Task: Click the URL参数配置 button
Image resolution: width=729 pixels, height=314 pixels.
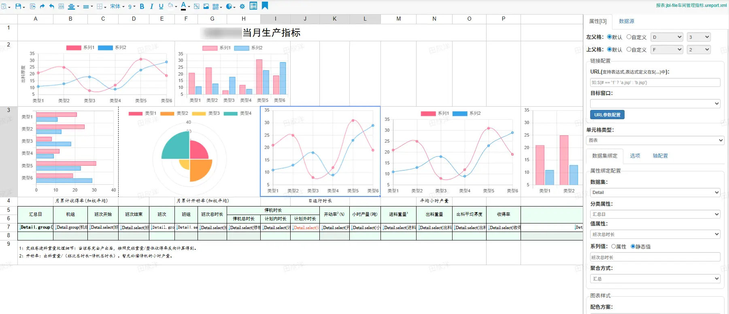Action: (607, 115)
